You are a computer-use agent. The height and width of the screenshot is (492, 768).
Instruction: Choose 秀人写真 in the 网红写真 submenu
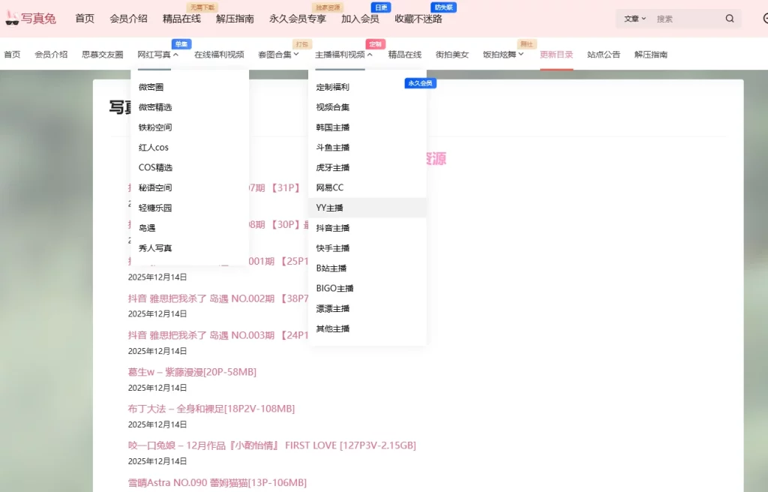(155, 248)
